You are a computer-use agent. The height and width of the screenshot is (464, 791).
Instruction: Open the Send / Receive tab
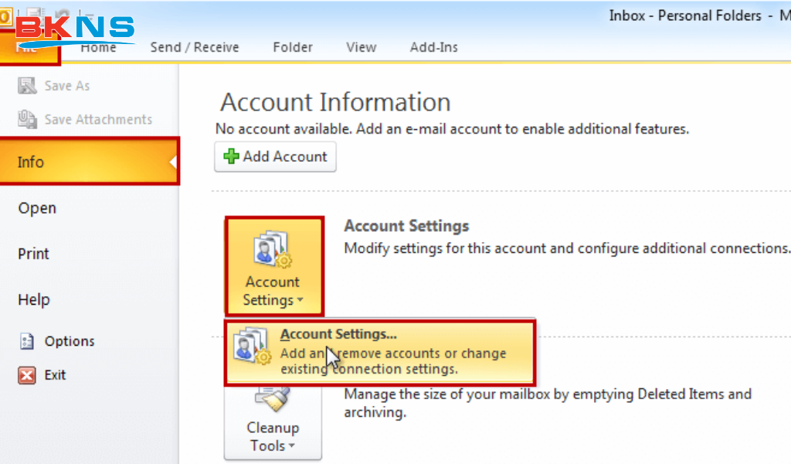pyautogui.click(x=195, y=47)
